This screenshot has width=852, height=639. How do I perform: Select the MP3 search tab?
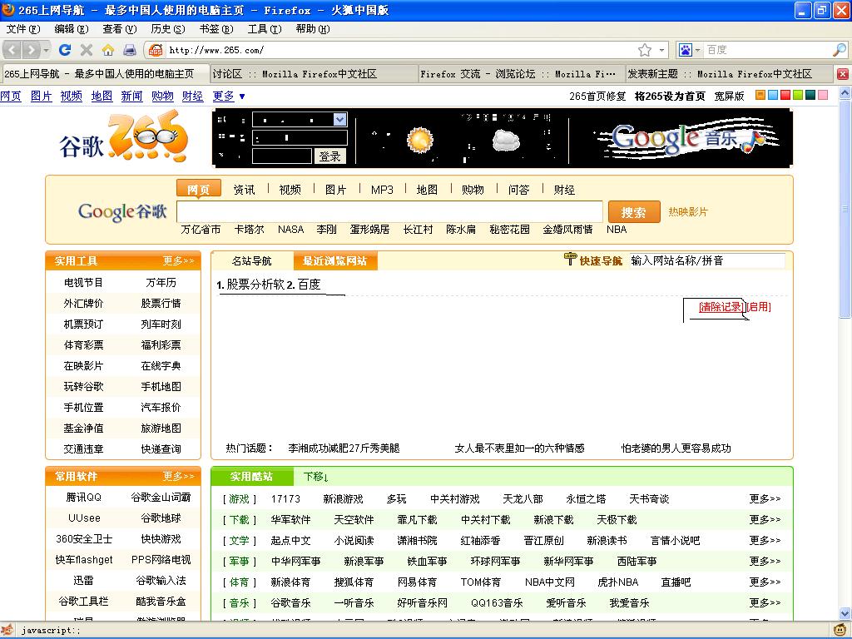[x=382, y=190]
